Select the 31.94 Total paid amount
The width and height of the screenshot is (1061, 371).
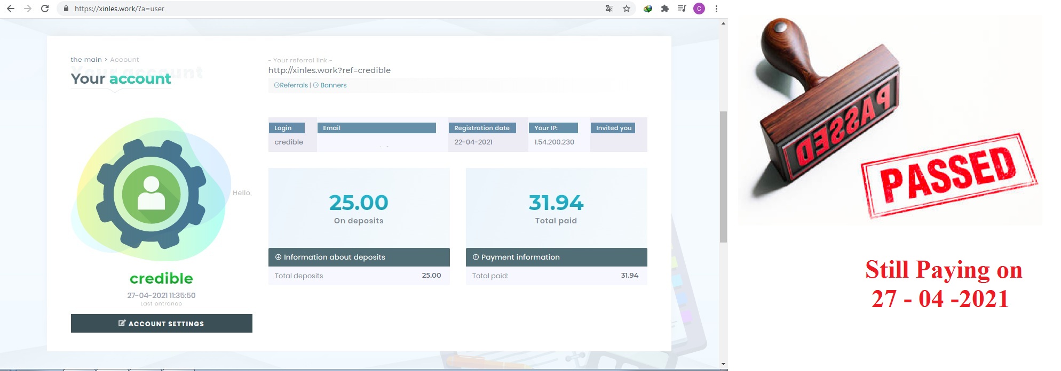pyautogui.click(x=556, y=203)
